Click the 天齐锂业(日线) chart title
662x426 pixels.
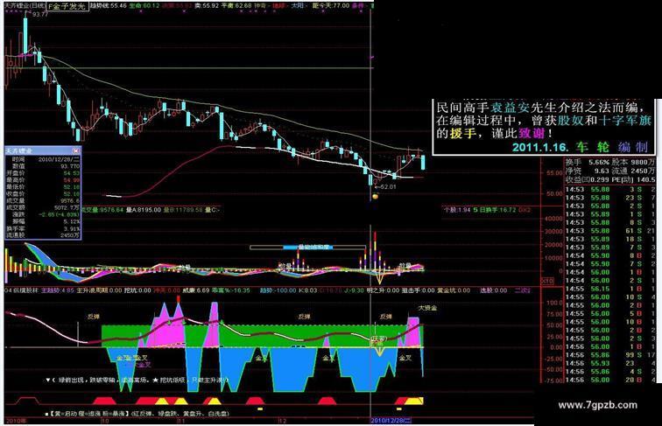click(x=25, y=6)
